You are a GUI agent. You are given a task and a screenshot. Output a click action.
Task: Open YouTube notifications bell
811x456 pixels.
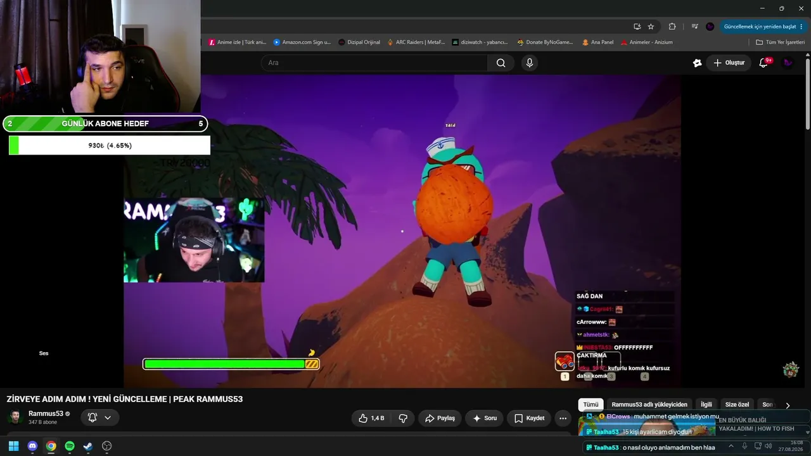[763, 63]
